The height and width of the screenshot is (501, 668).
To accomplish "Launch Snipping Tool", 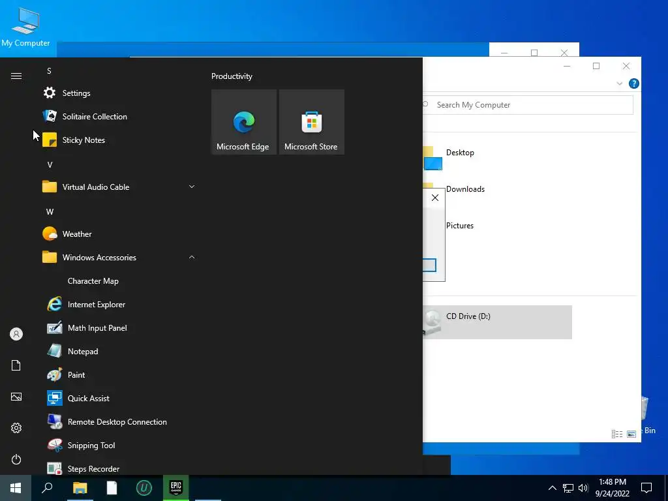I will tap(119, 445).
